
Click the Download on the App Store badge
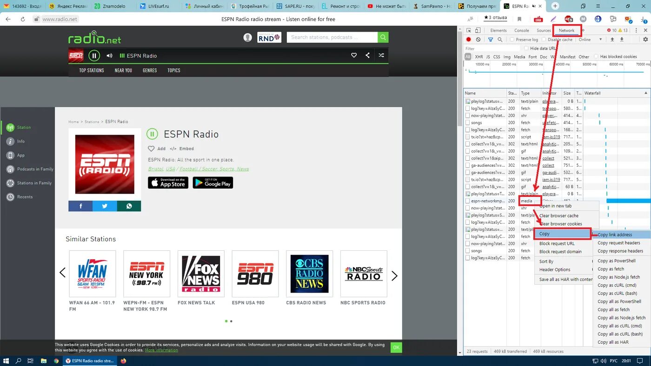tap(168, 183)
